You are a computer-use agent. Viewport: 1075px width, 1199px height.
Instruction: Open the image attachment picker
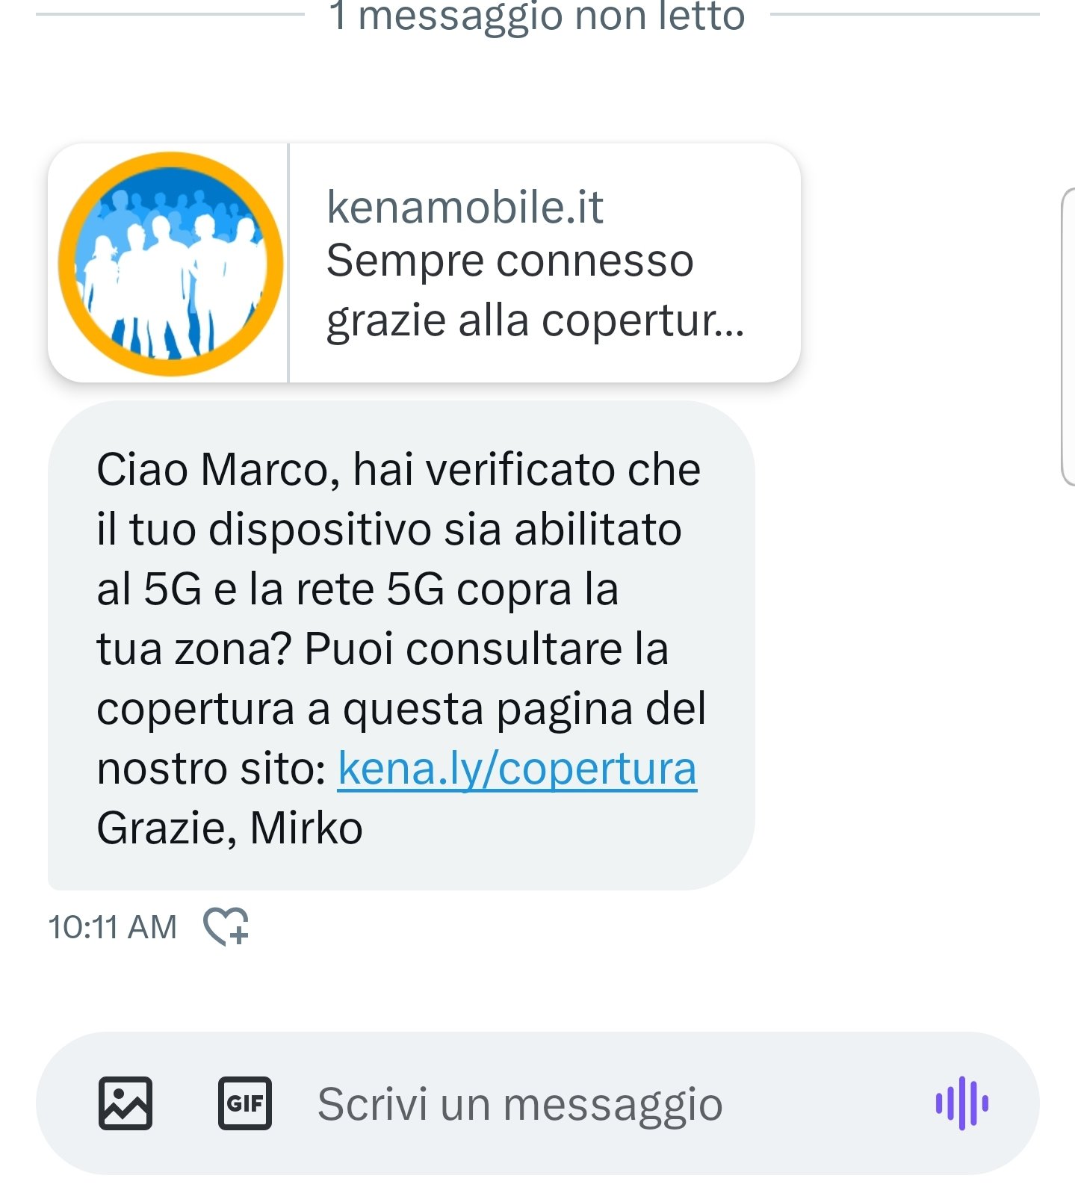coord(126,1103)
